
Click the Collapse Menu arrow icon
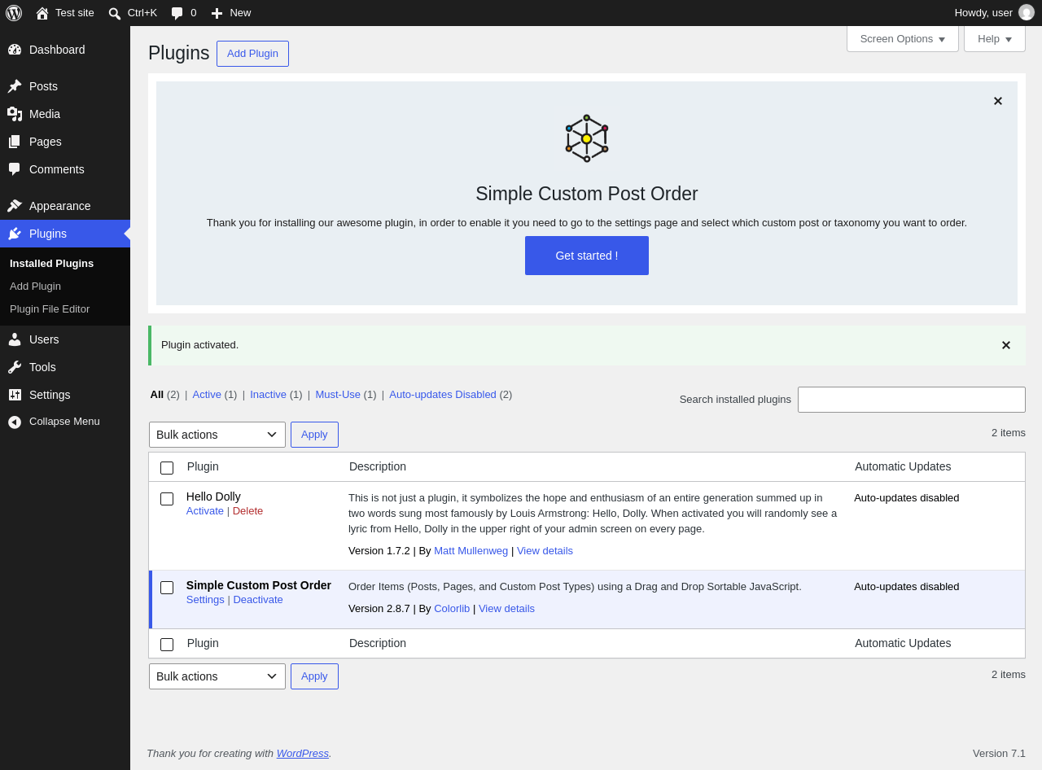point(15,422)
